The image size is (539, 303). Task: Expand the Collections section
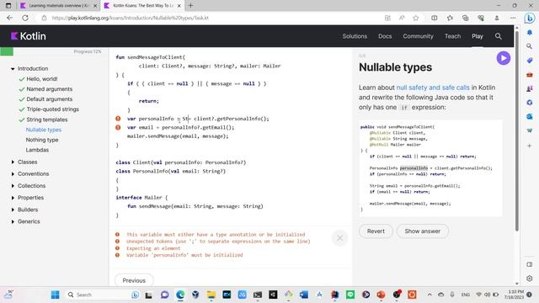click(x=13, y=186)
